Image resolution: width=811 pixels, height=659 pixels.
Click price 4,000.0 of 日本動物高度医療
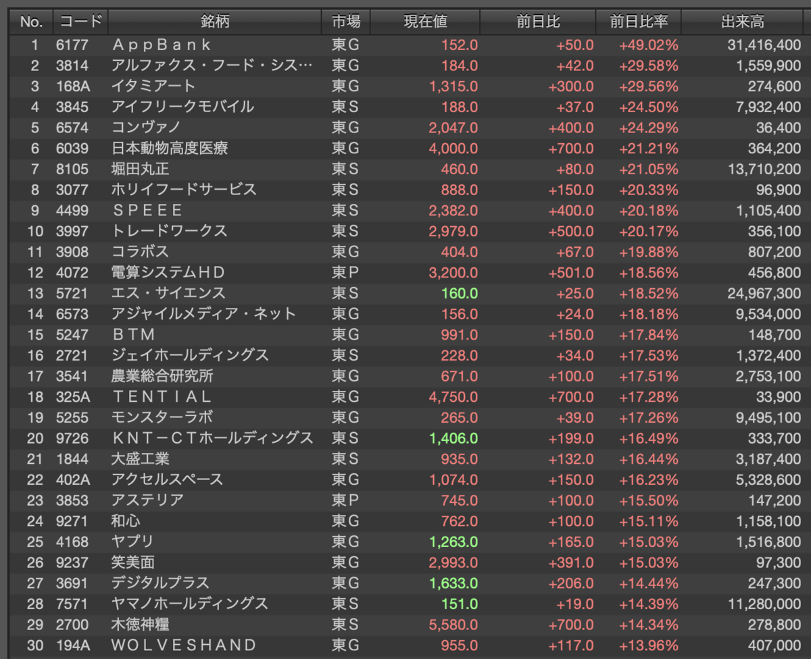coord(453,149)
